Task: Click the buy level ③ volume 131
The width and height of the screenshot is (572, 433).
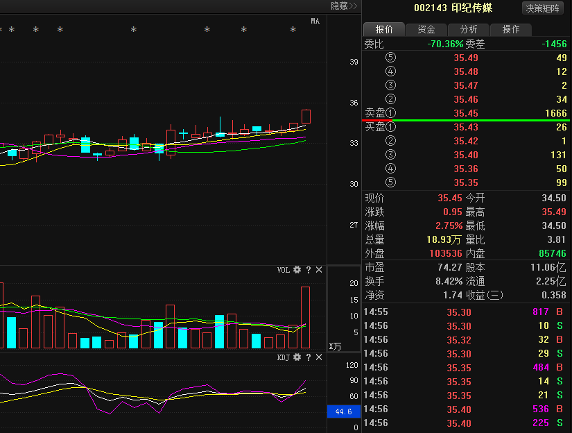Action: click(559, 155)
